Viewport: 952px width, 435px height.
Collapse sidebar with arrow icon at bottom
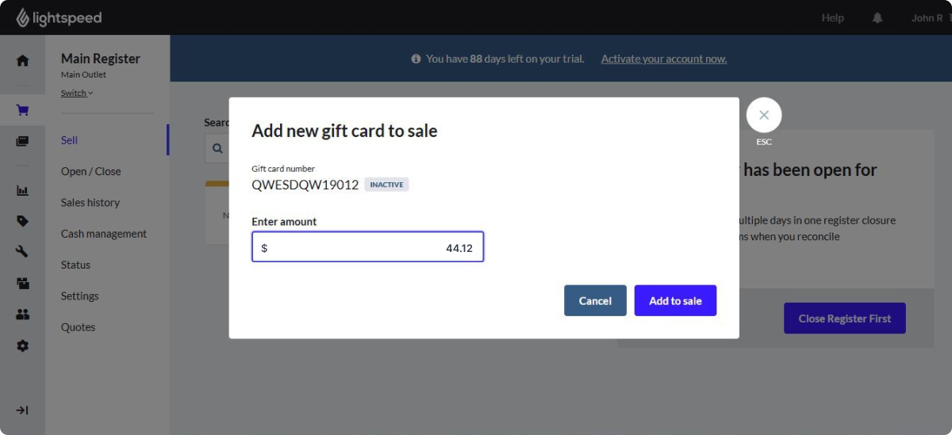tap(22, 410)
